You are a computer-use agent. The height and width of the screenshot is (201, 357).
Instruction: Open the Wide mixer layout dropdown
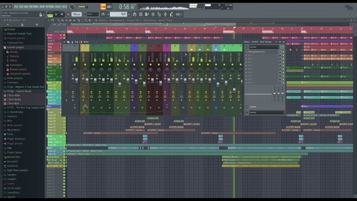pos(90,42)
